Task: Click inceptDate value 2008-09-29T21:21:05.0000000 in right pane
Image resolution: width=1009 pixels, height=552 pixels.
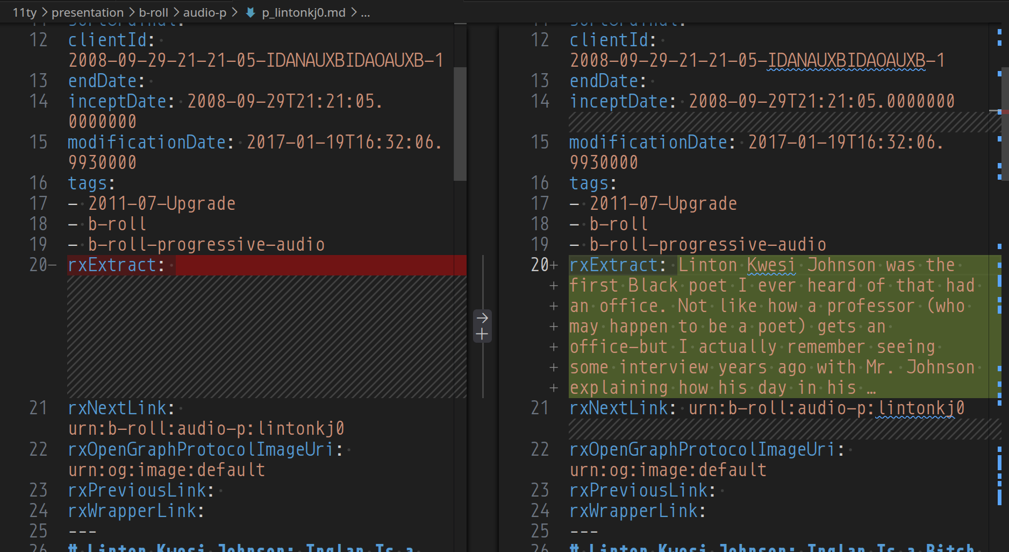Action: pyautogui.click(x=822, y=101)
